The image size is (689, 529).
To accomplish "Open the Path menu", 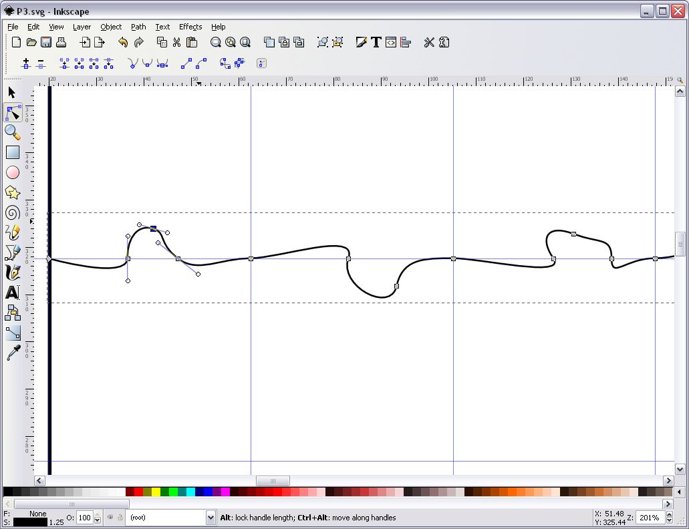I will pyautogui.click(x=138, y=27).
